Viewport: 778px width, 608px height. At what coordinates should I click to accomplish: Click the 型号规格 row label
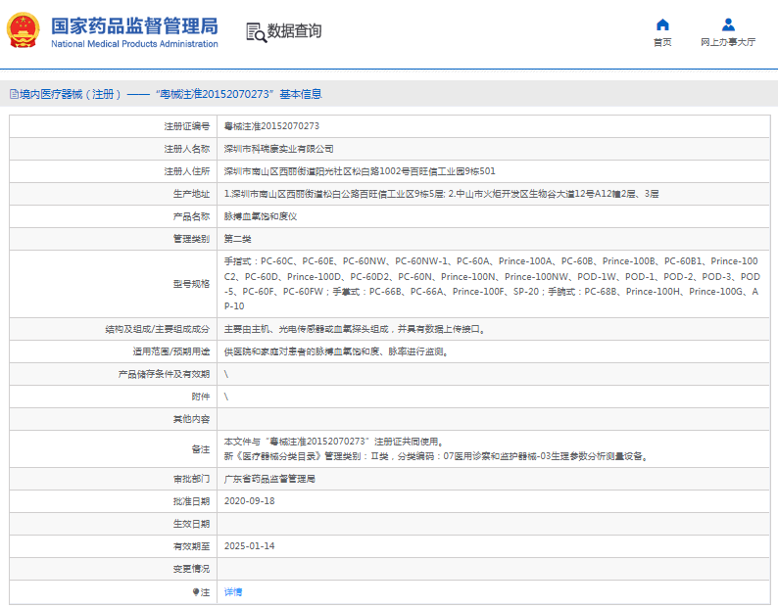point(193,283)
